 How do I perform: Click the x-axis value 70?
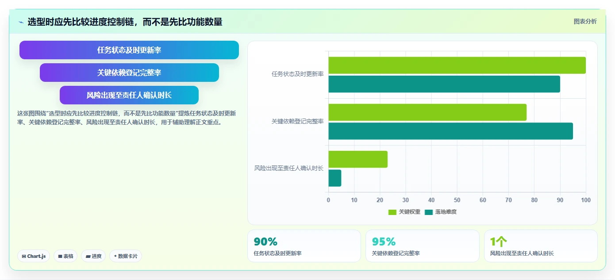[508, 200]
